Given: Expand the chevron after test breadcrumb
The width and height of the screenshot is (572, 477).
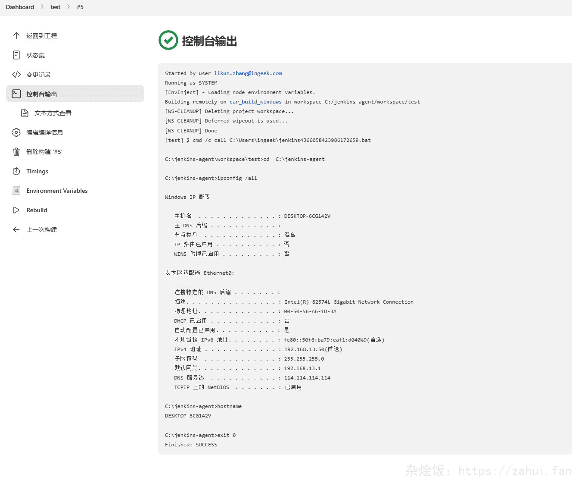Looking at the screenshot, I should 68,7.
